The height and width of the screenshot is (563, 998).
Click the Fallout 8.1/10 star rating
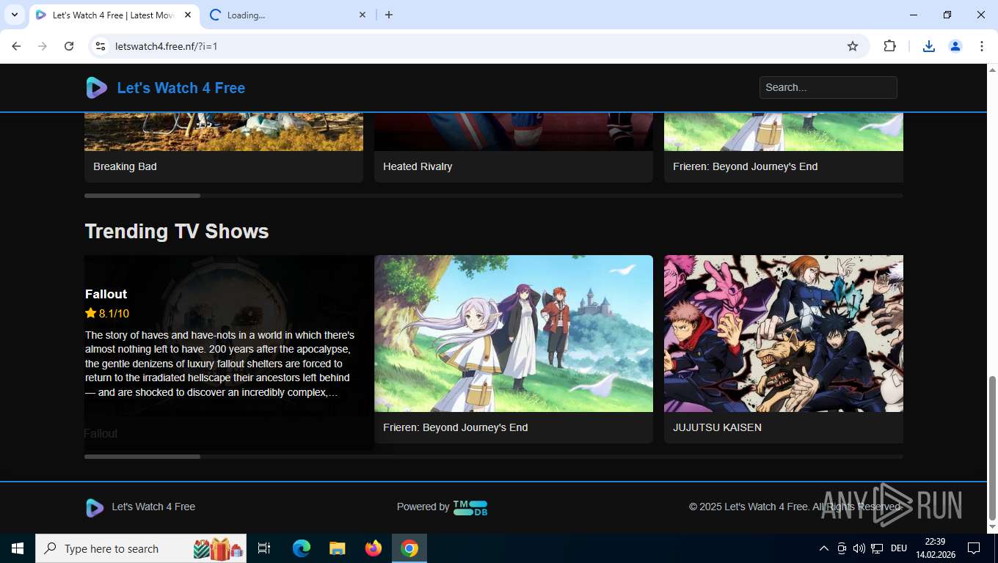click(x=107, y=314)
